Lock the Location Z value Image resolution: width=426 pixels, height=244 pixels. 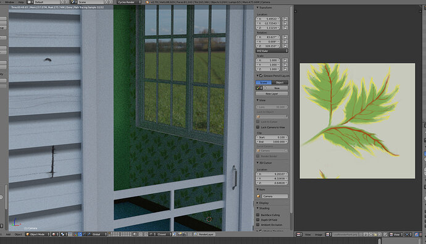coord(285,28)
